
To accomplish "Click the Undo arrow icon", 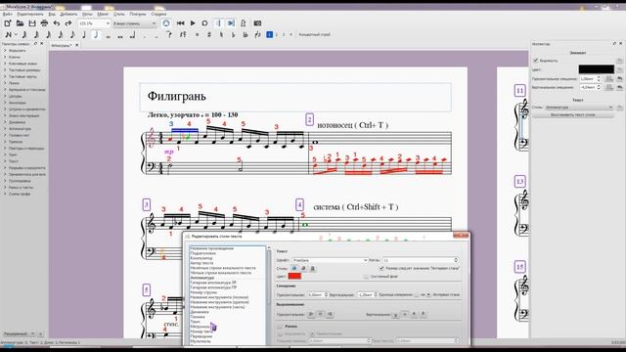I will tap(57, 23).
